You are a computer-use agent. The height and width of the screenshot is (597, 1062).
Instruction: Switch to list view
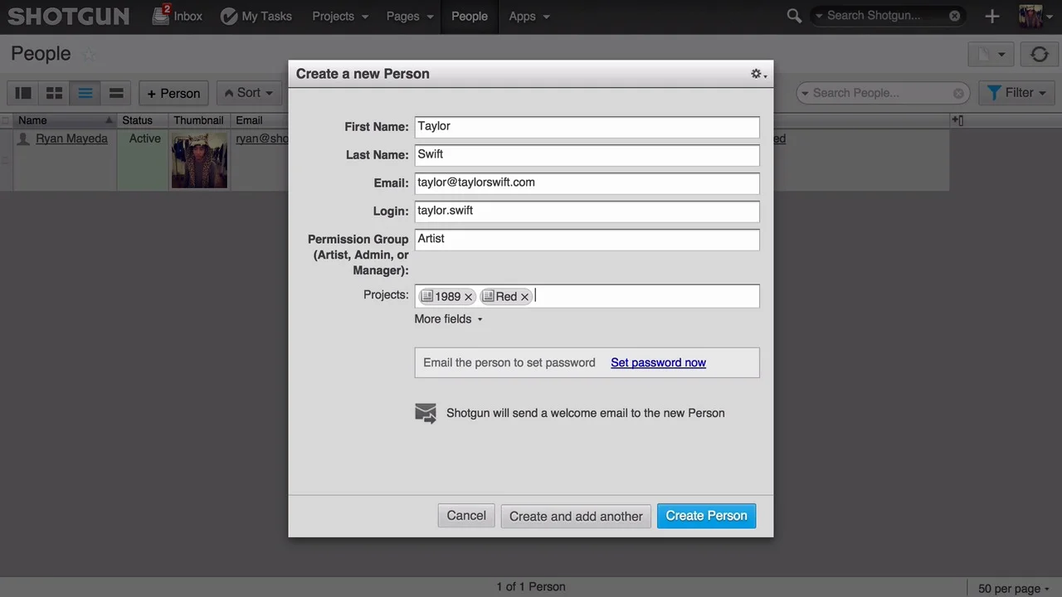85,93
